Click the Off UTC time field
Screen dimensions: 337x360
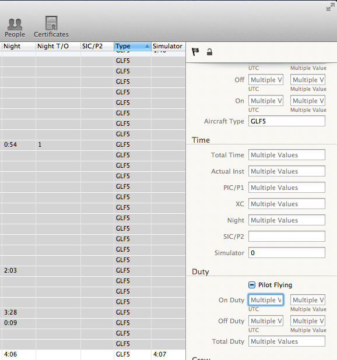tap(266, 80)
